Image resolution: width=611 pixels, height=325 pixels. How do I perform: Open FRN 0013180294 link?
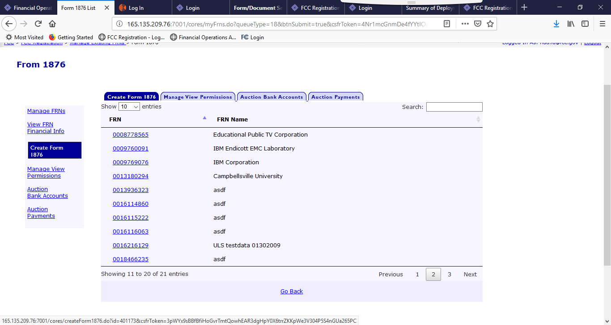pos(131,176)
